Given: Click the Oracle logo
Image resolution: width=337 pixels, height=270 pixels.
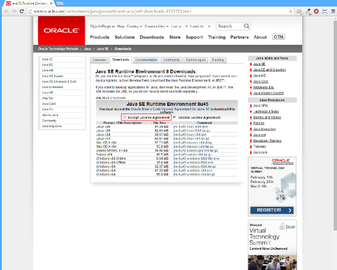Looking at the screenshot, I should click(x=61, y=31).
